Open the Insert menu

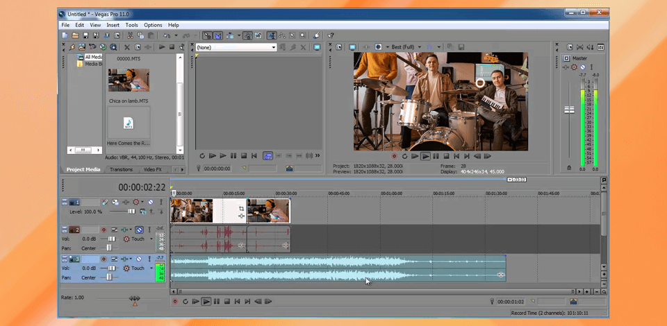[113, 25]
